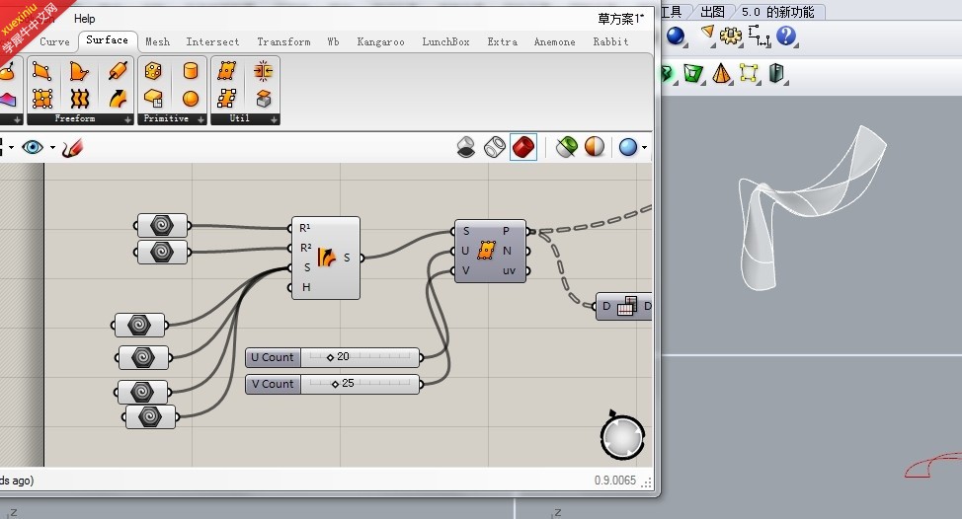Click the hexagon parameter wired to R1
Image resolution: width=962 pixels, height=519 pixels.
162,226
